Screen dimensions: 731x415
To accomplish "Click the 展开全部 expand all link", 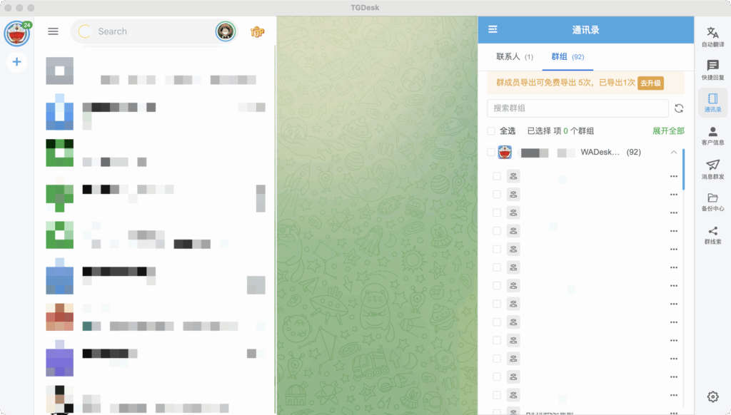I will click(668, 130).
